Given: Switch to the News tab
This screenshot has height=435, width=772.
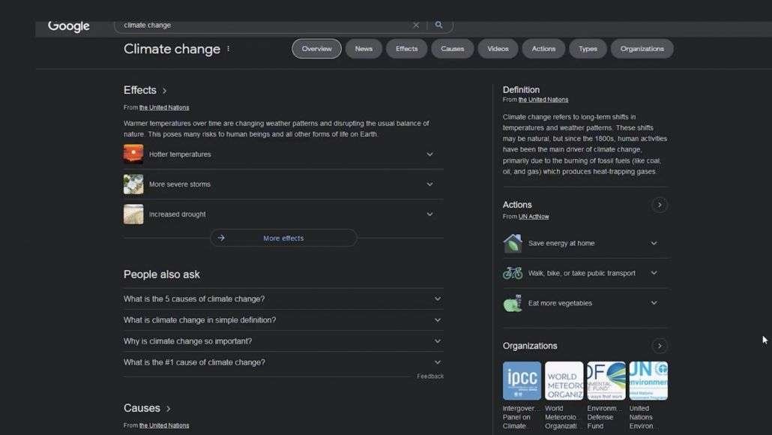Looking at the screenshot, I should [364, 49].
